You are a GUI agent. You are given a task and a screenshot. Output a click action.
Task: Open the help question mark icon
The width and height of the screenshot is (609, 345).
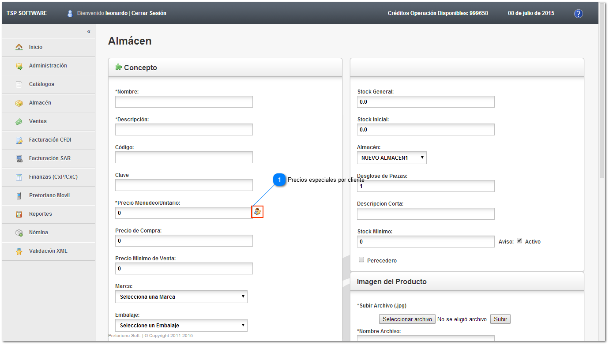[x=578, y=14]
